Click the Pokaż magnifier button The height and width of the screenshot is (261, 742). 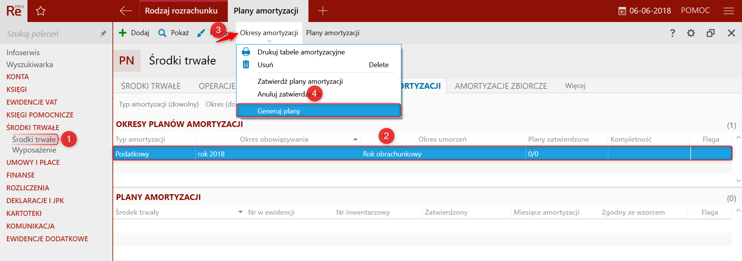point(174,33)
